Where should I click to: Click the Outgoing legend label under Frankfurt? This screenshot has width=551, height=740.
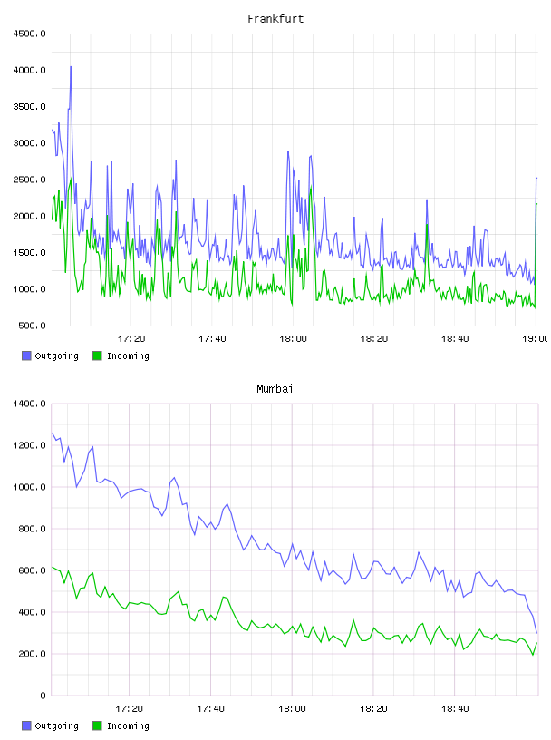[56, 356]
